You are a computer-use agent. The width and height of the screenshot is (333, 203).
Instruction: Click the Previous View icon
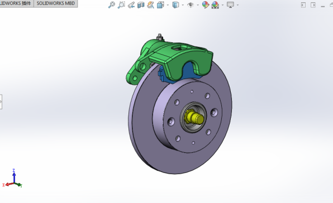click(131, 4)
